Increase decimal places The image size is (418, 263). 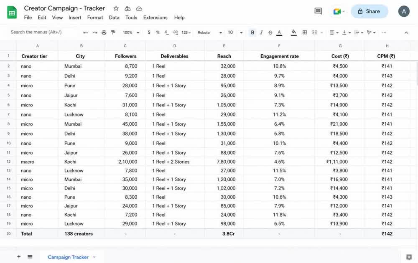[175, 33]
